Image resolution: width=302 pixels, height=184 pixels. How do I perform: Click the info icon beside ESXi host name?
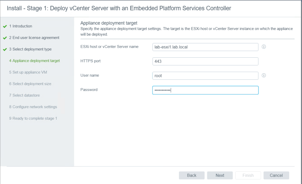coord(264,47)
